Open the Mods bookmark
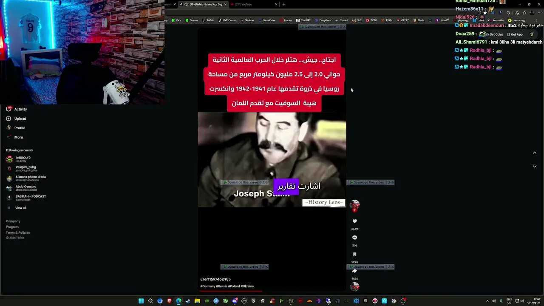544x306 pixels. click(x=419, y=20)
